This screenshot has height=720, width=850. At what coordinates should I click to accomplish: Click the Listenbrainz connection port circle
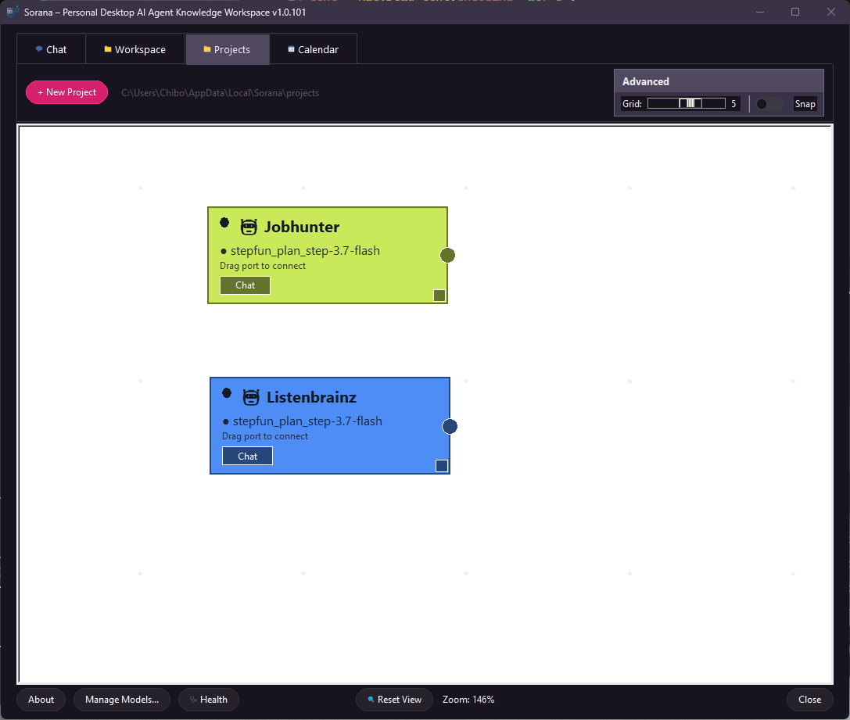(450, 426)
